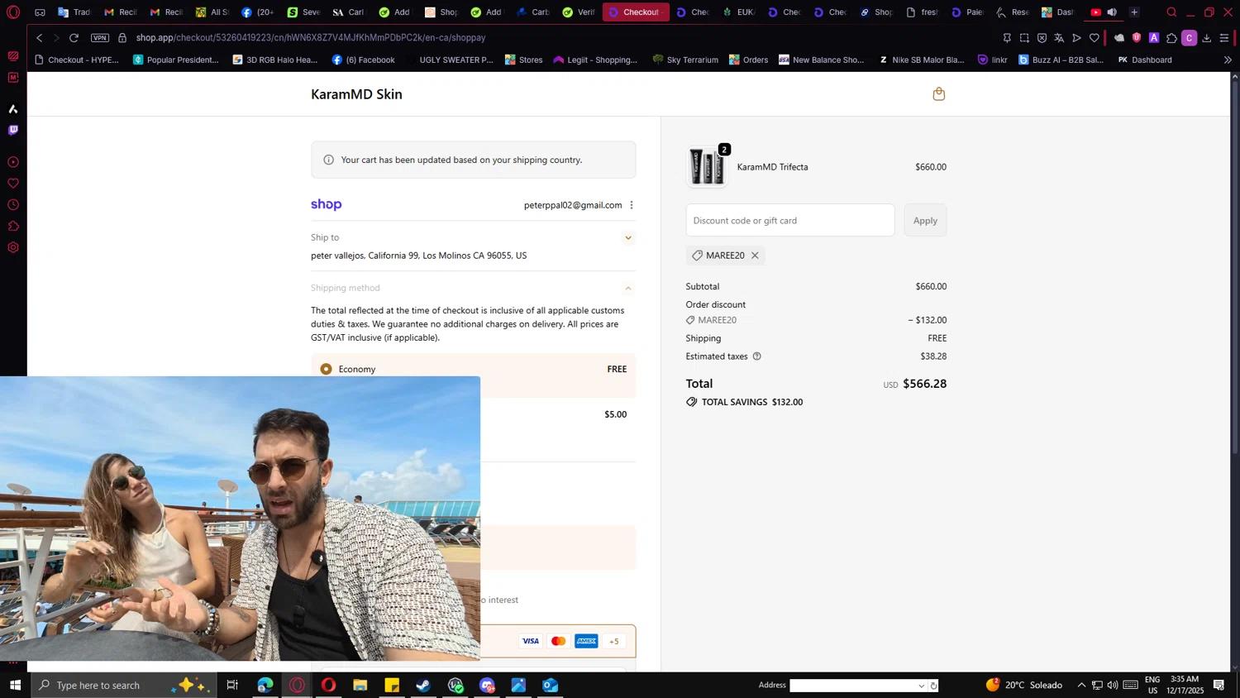Expand hidden bookmarks overflow chevron
This screenshot has height=698, width=1240.
click(1228, 60)
